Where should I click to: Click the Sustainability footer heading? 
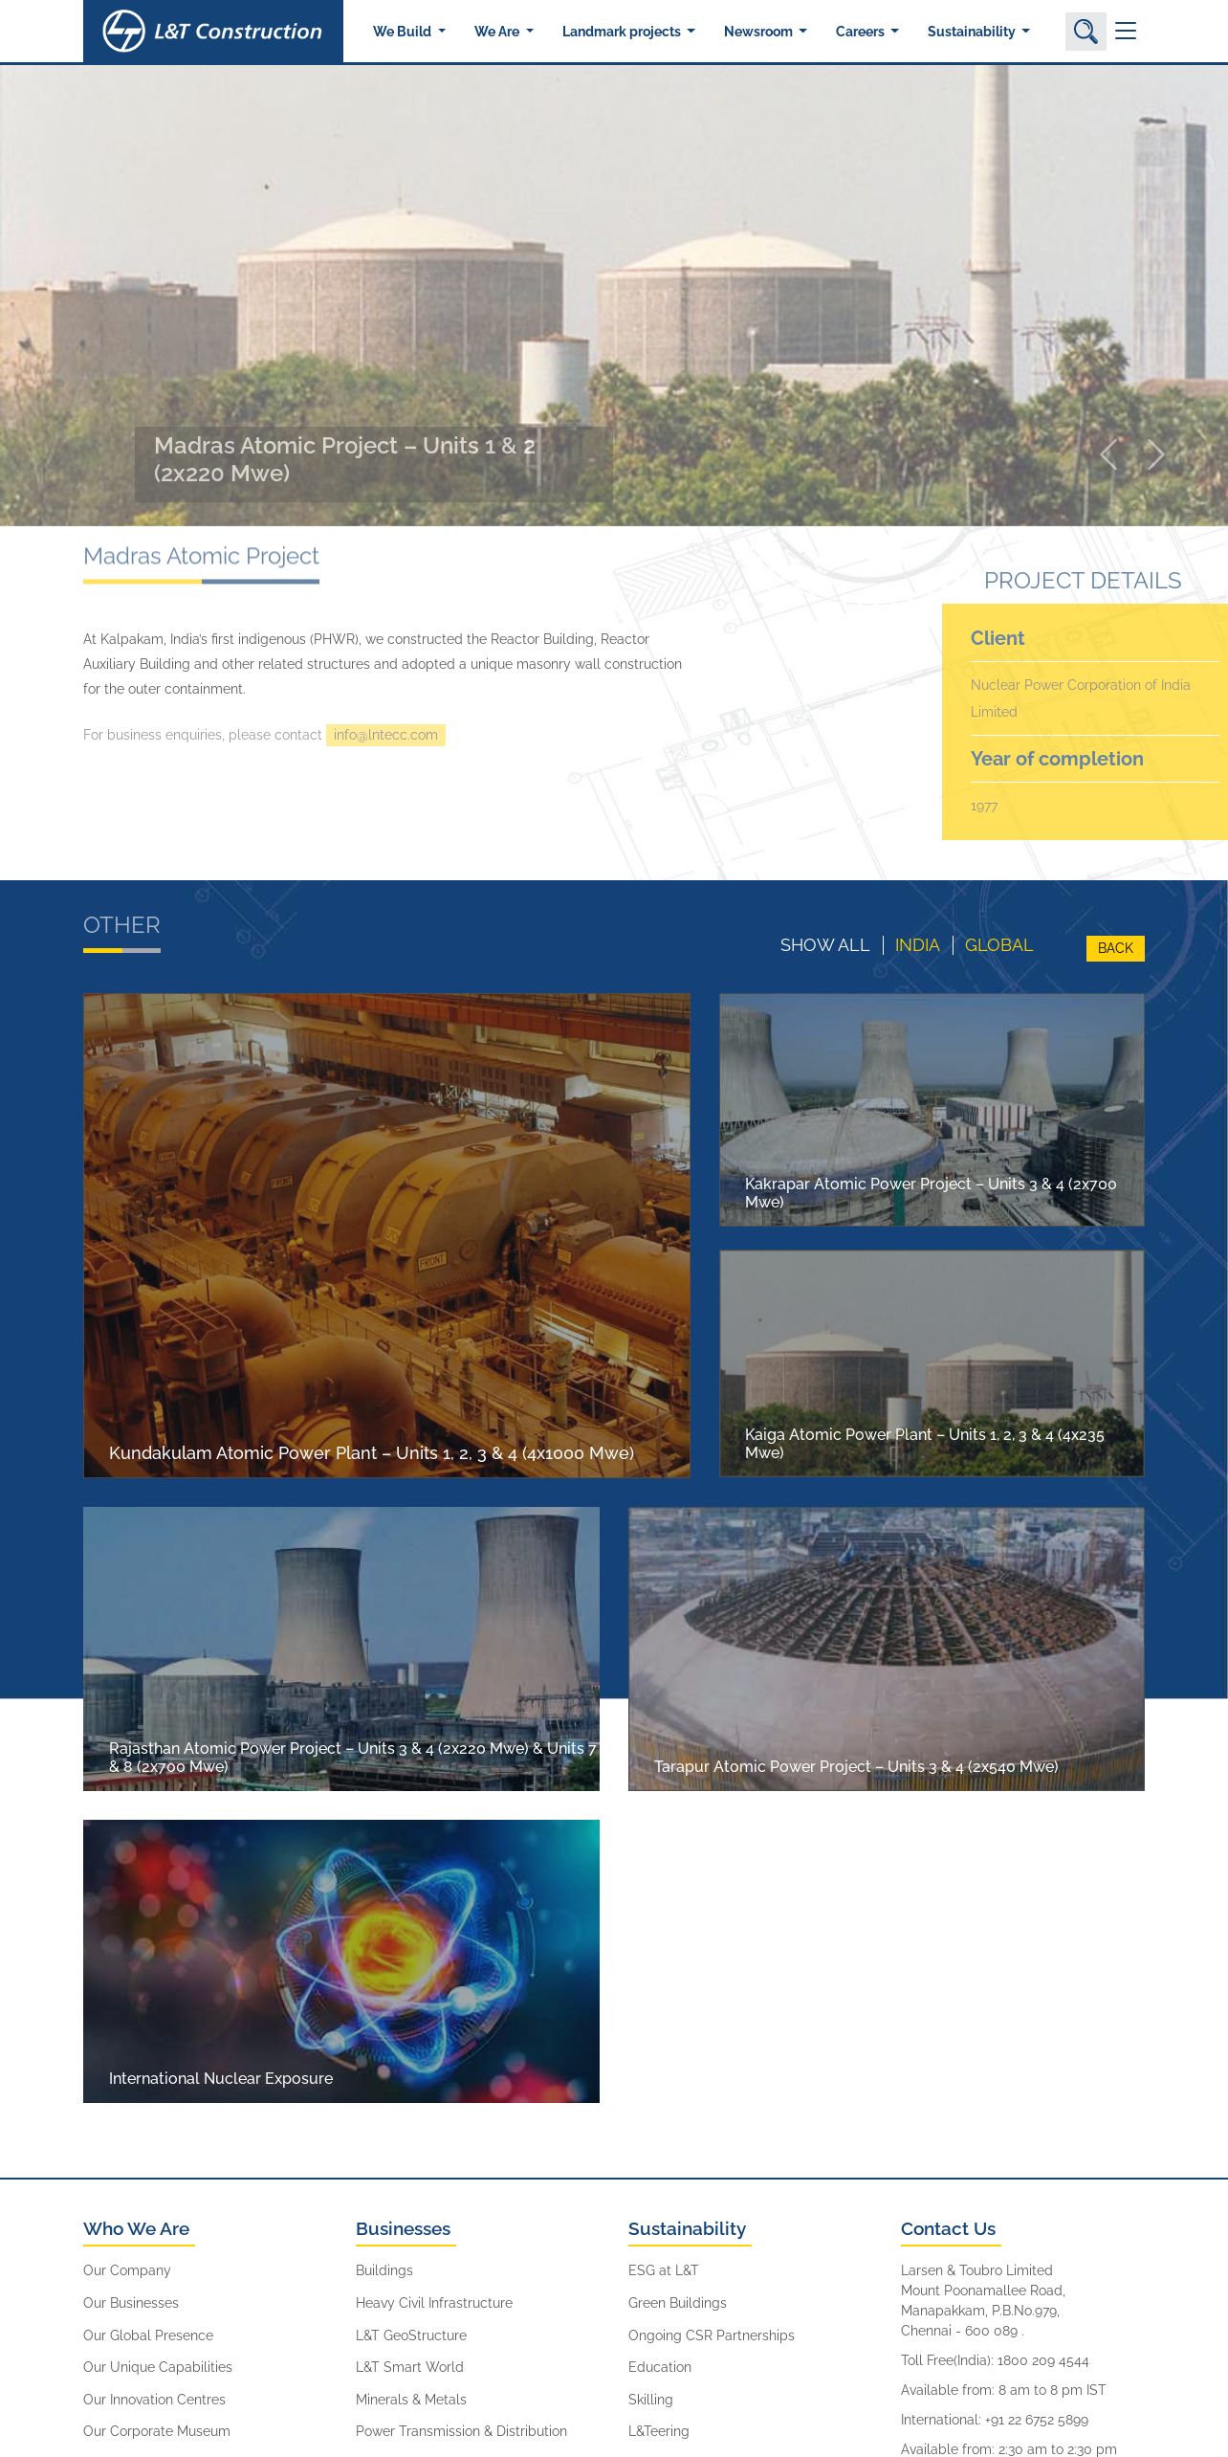click(x=687, y=2228)
